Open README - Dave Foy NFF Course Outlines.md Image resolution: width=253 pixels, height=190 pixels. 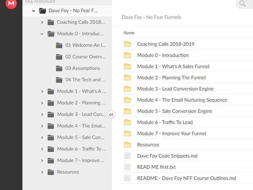click(x=186, y=178)
